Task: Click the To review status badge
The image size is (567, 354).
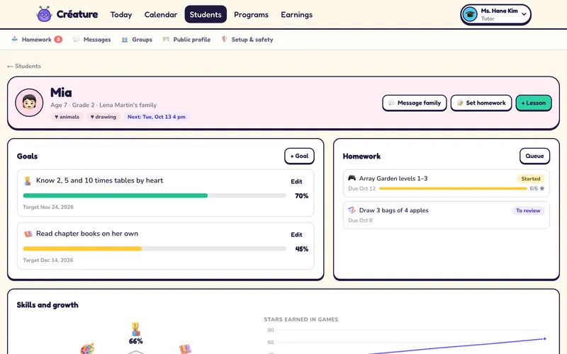Action: pyautogui.click(x=528, y=210)
